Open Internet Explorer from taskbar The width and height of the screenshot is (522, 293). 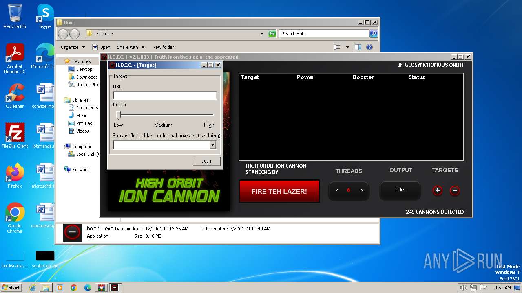pos(32,288)
